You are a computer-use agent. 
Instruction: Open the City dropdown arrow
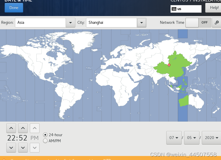point(142,23)
